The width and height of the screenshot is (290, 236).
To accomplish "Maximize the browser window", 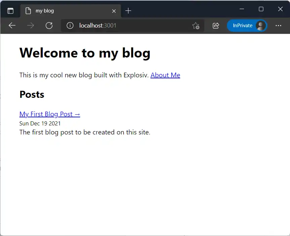I will 261,9.
